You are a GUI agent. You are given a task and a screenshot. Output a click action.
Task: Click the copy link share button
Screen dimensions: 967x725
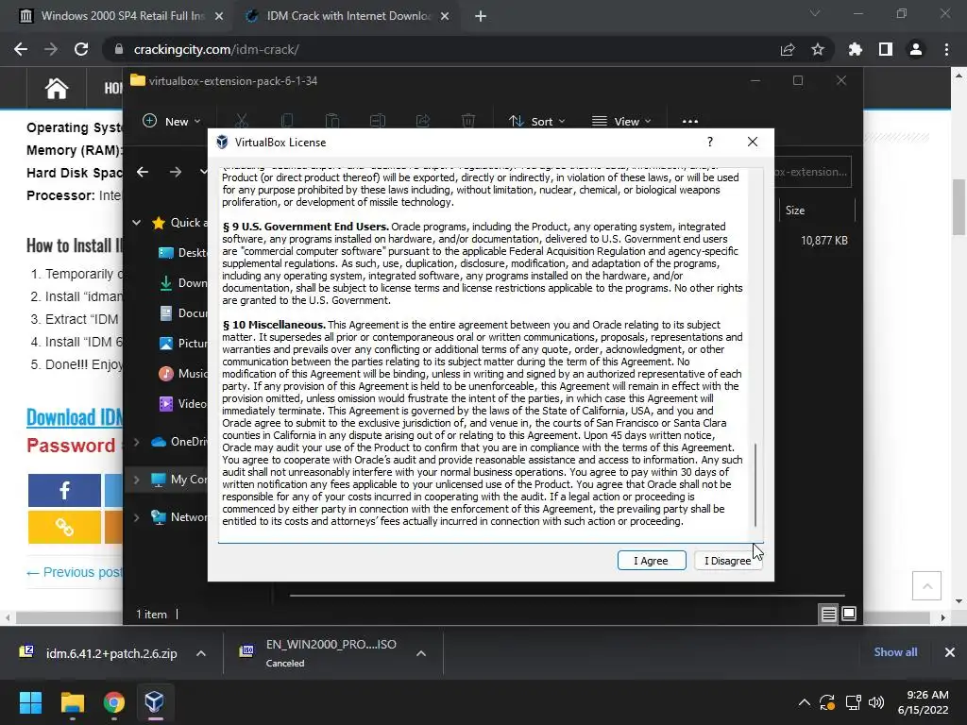click(x=64, y=527)
